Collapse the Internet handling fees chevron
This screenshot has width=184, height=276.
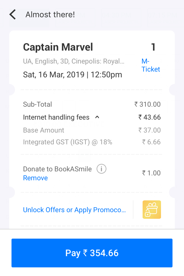(97, 117)
